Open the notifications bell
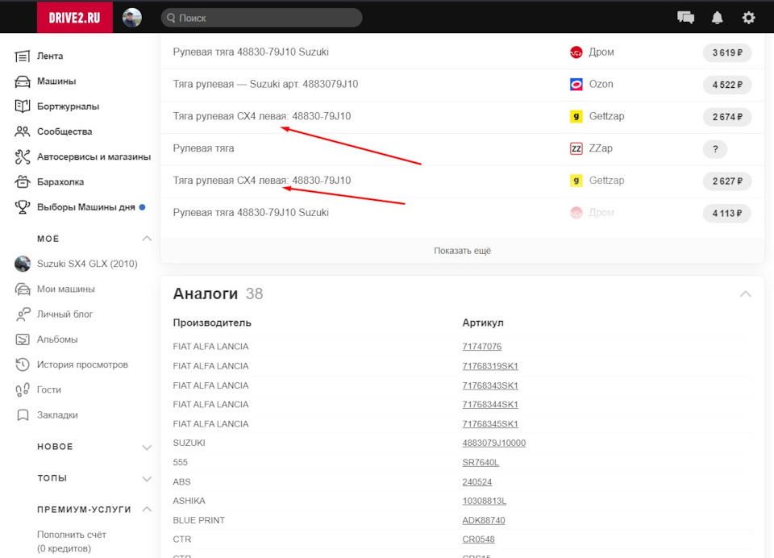 (x=718, y=18)
